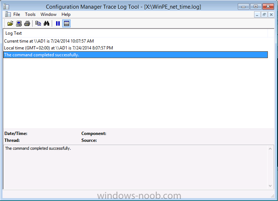278x201 pixels.
Task: Close the Configuration Manager Trace Log Tool
Action: tap(268, 6)
